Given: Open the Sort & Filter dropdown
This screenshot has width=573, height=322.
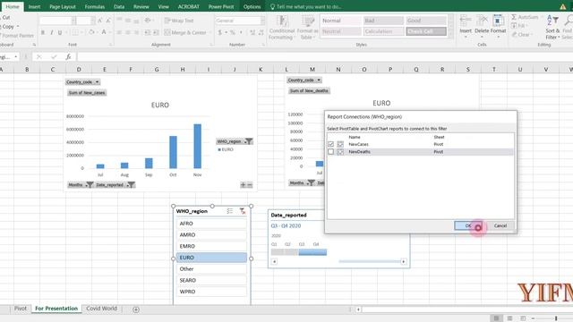Looking at the screenshot, I should (552, 28).
